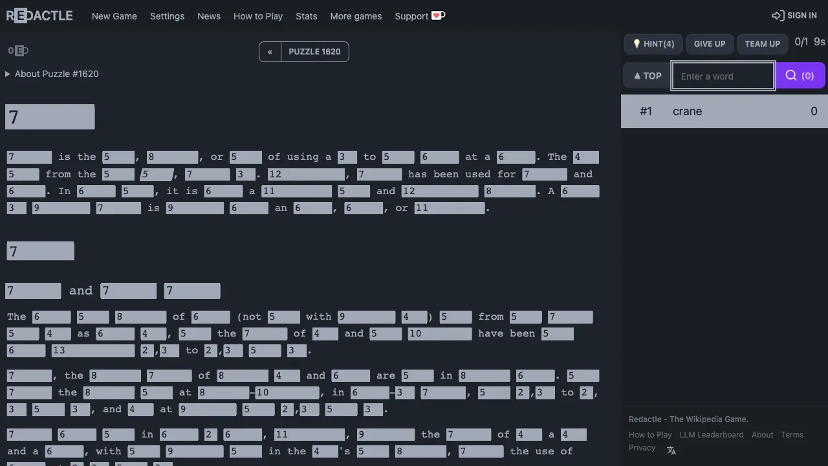The image size is (828, 466).
Task: Open the How to Play footer link
Action: (x=650, y=435)
